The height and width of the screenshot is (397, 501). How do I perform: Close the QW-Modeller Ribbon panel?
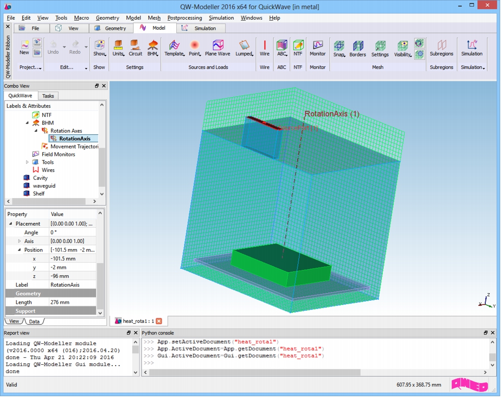[8, 26]
